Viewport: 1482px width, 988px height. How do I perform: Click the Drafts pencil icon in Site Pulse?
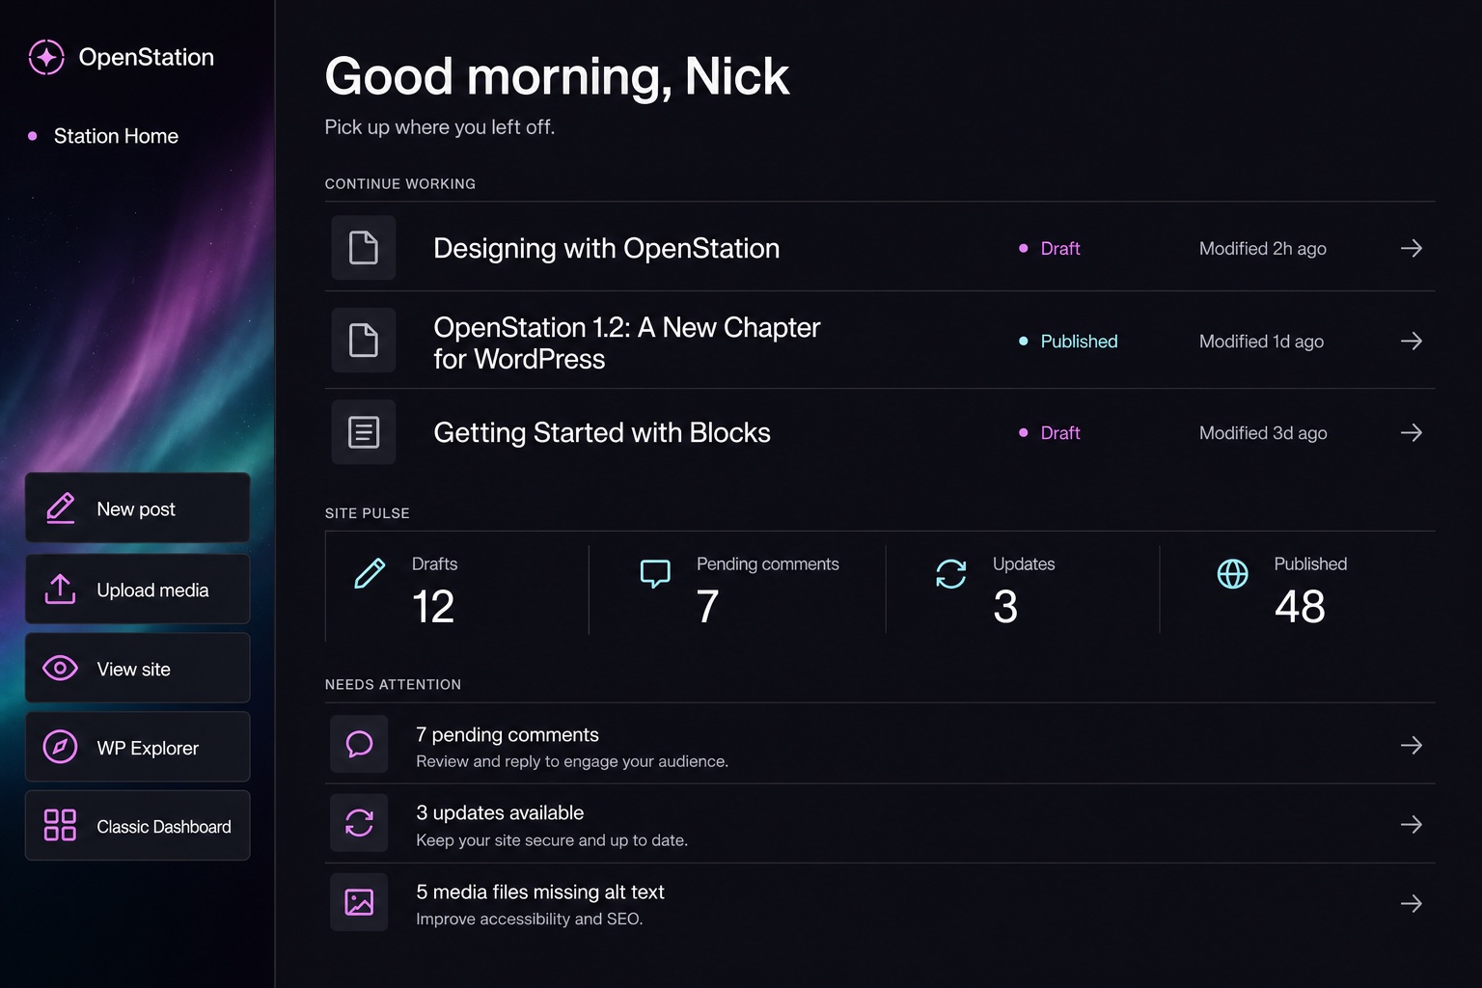[370, 573]
